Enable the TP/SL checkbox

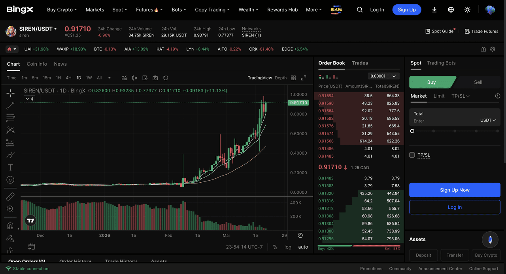(x=412, y=155)
